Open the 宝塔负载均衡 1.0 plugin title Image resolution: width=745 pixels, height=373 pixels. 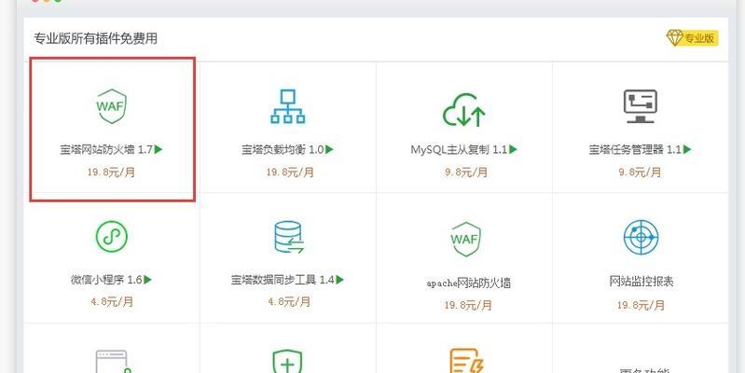pyautogui.click(x=283, y=150)
